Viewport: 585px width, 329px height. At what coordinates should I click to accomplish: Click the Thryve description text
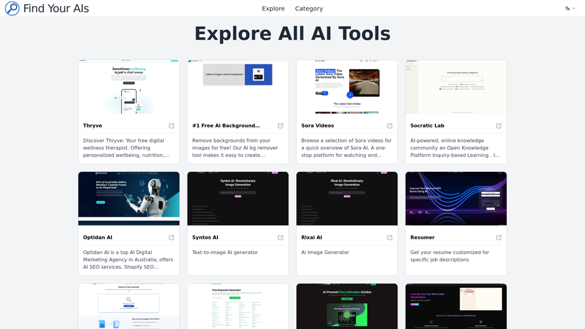pyautogui.click(x=126, y=147)
